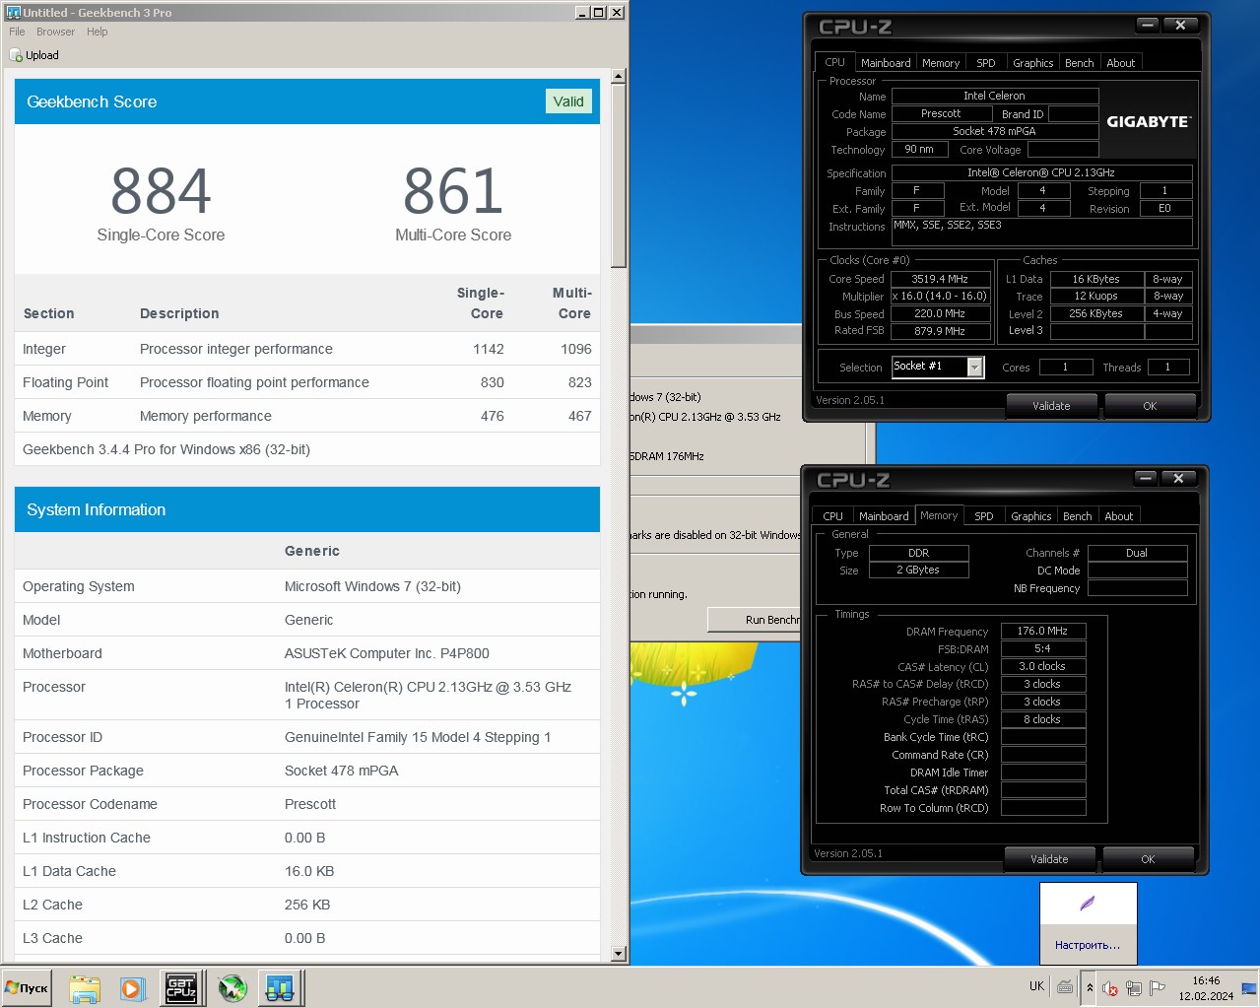1260x1008 pixels.
Task: Select About tab in bottom CPU-Z window
Action: click(1119, 516)
